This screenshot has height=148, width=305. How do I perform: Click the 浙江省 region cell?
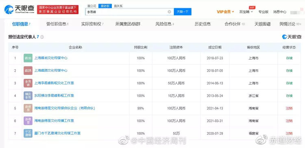253,96
